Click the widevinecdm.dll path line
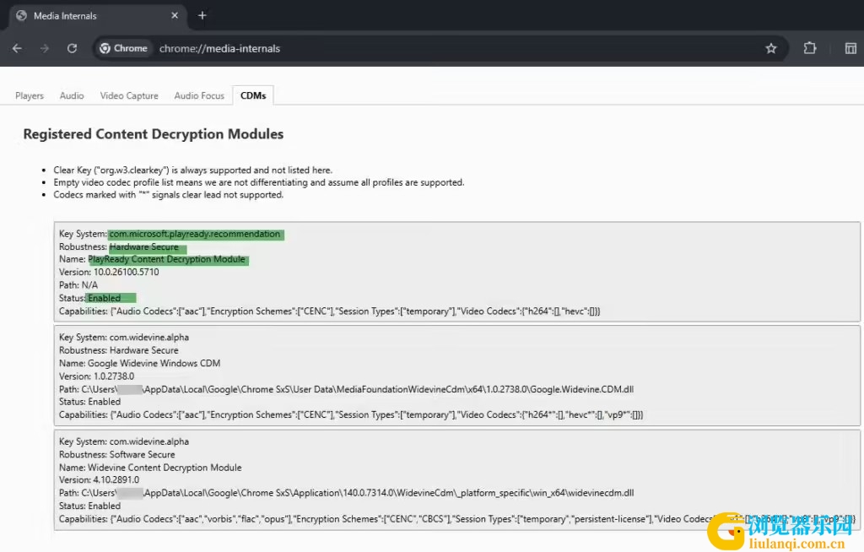The width and height of the screenshot is (864, 552). pyautogui.click(x=346, y=493)
